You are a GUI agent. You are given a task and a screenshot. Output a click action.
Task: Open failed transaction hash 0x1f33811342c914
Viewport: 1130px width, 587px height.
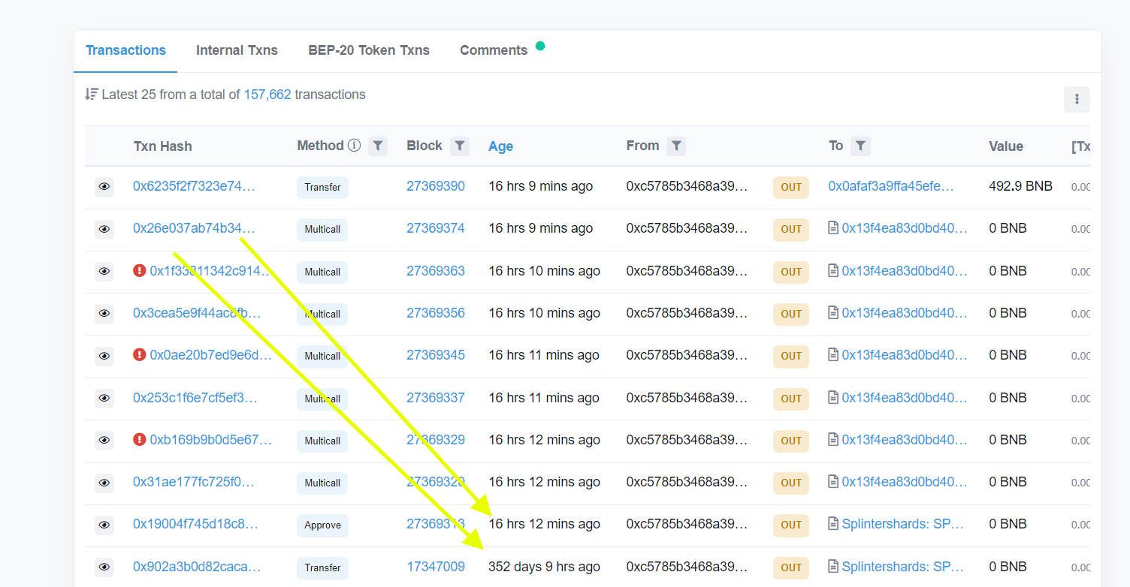click(210, 271)
